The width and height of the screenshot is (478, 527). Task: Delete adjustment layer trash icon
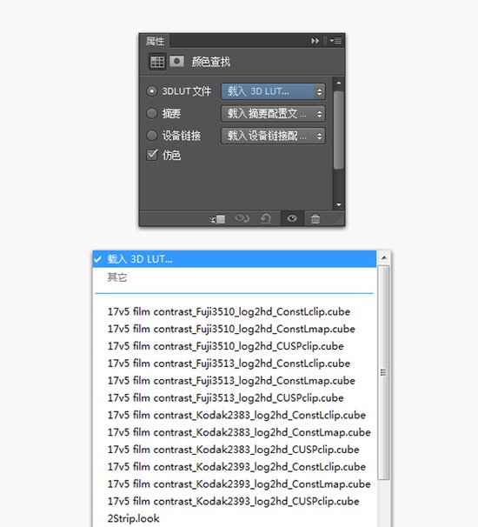click(x=315, y=219)
